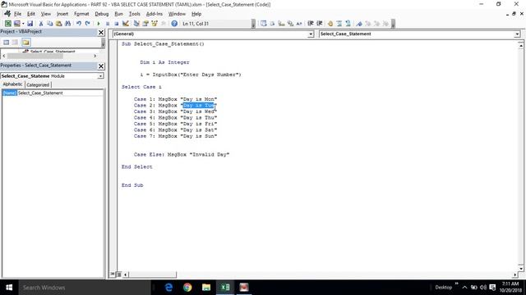Image resolution: width=526 pixels, height=295 pixels.
Task: Open the Help menu
Action: 196,14
